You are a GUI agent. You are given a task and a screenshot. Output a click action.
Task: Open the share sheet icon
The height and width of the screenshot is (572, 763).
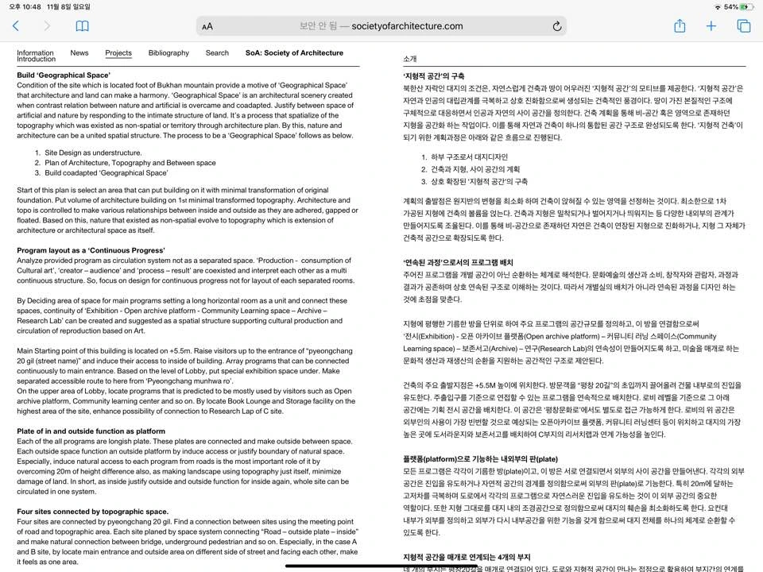click(x=680, y=25)
